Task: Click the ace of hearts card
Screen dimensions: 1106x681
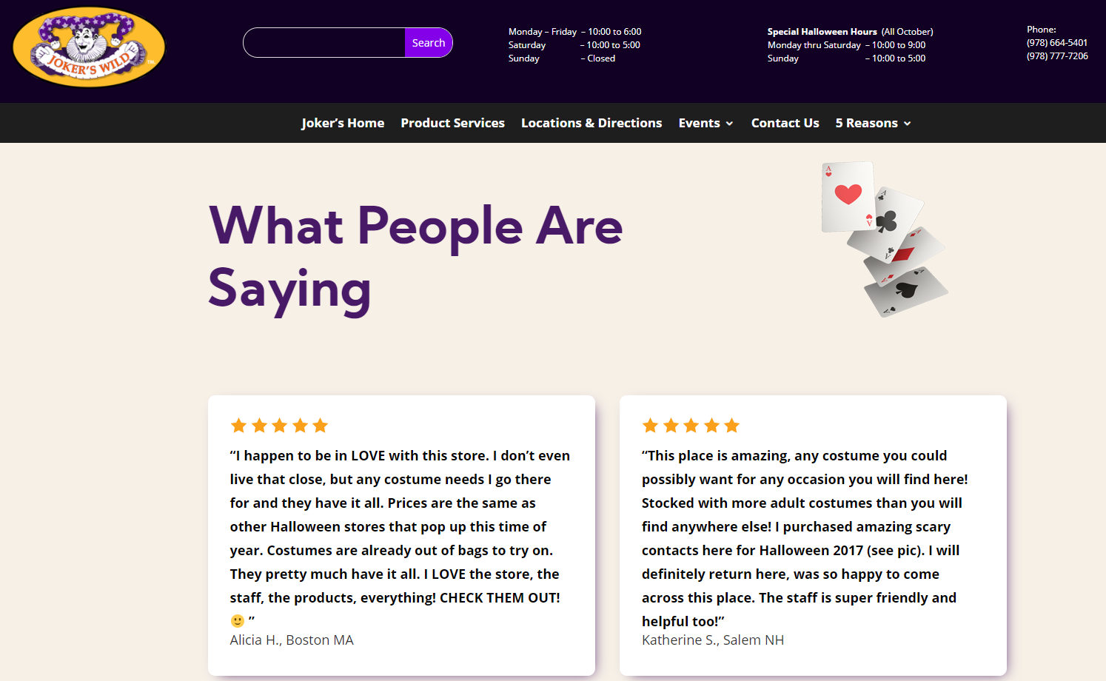Action: click(x=847, y=196)
